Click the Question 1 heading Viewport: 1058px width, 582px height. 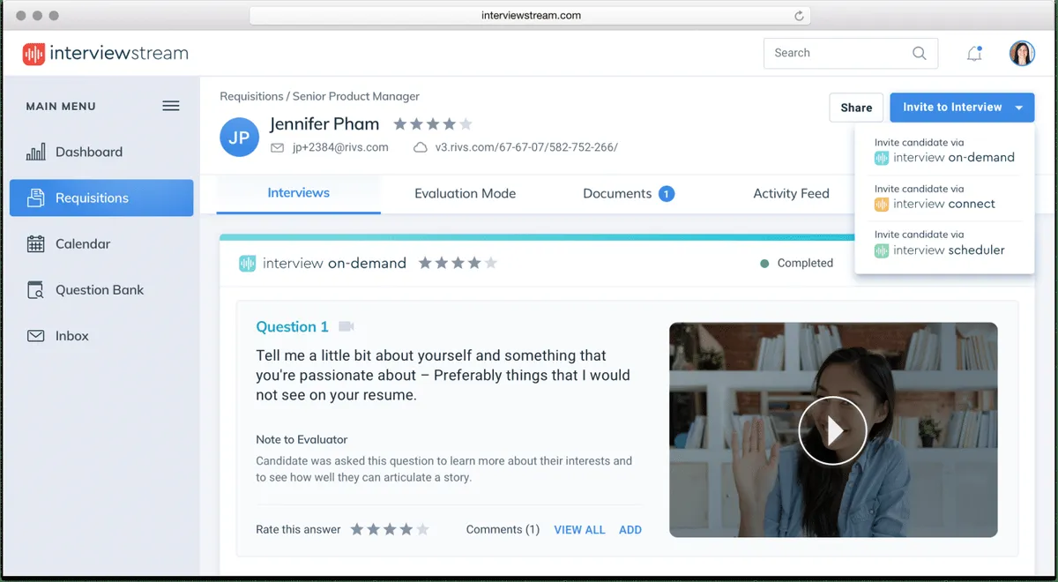click(292, 327)
